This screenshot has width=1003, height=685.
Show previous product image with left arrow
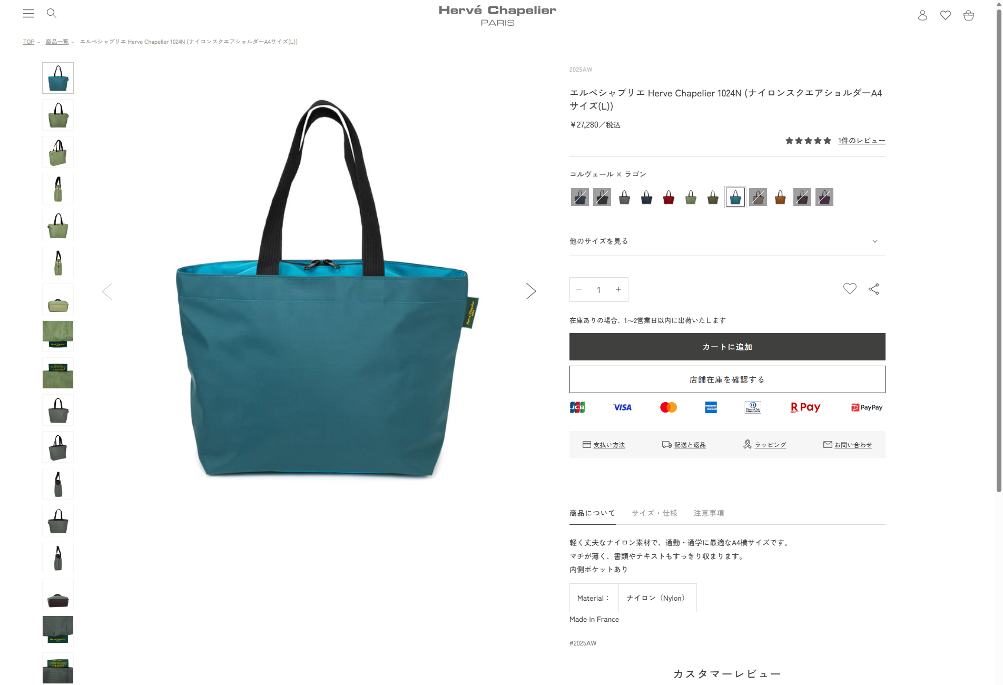click(x=107, y=291)
